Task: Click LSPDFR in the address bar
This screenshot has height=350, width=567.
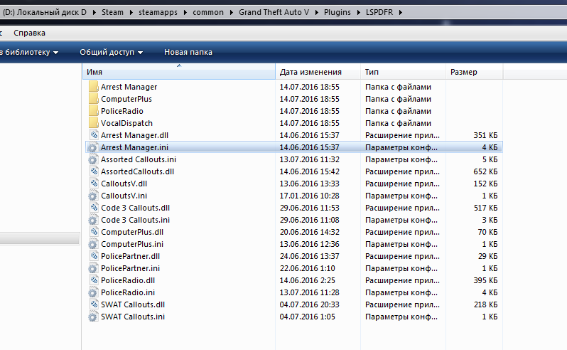Action: tap(379, 12)
